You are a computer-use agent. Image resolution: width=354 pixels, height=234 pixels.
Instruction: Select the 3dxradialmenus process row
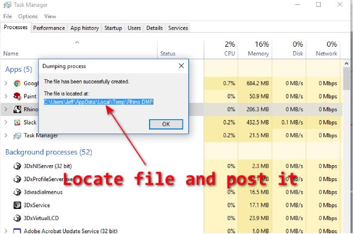point(171,192)
